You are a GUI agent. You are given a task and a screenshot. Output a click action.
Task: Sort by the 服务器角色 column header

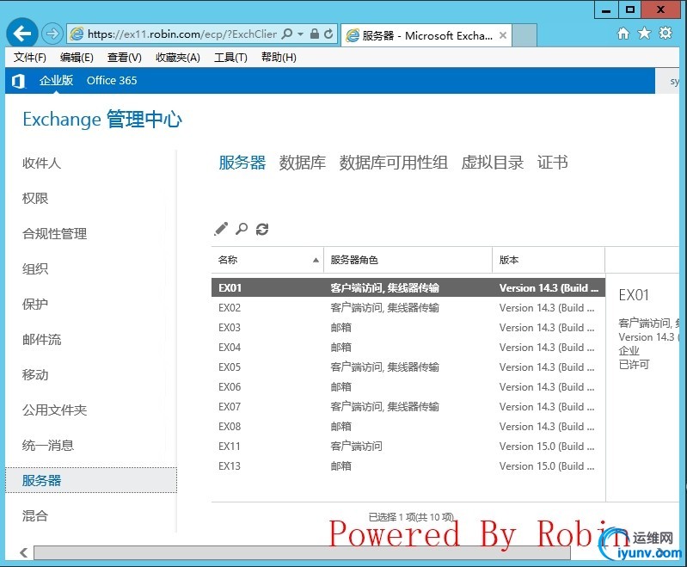coord(408,260)
